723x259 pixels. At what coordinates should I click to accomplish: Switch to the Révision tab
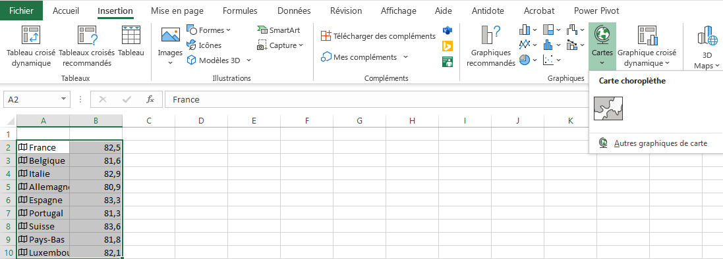[x=345, y=11]
